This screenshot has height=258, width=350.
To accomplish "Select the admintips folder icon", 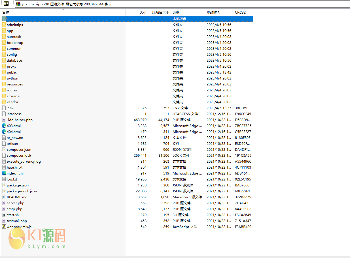I will [4, 25].
